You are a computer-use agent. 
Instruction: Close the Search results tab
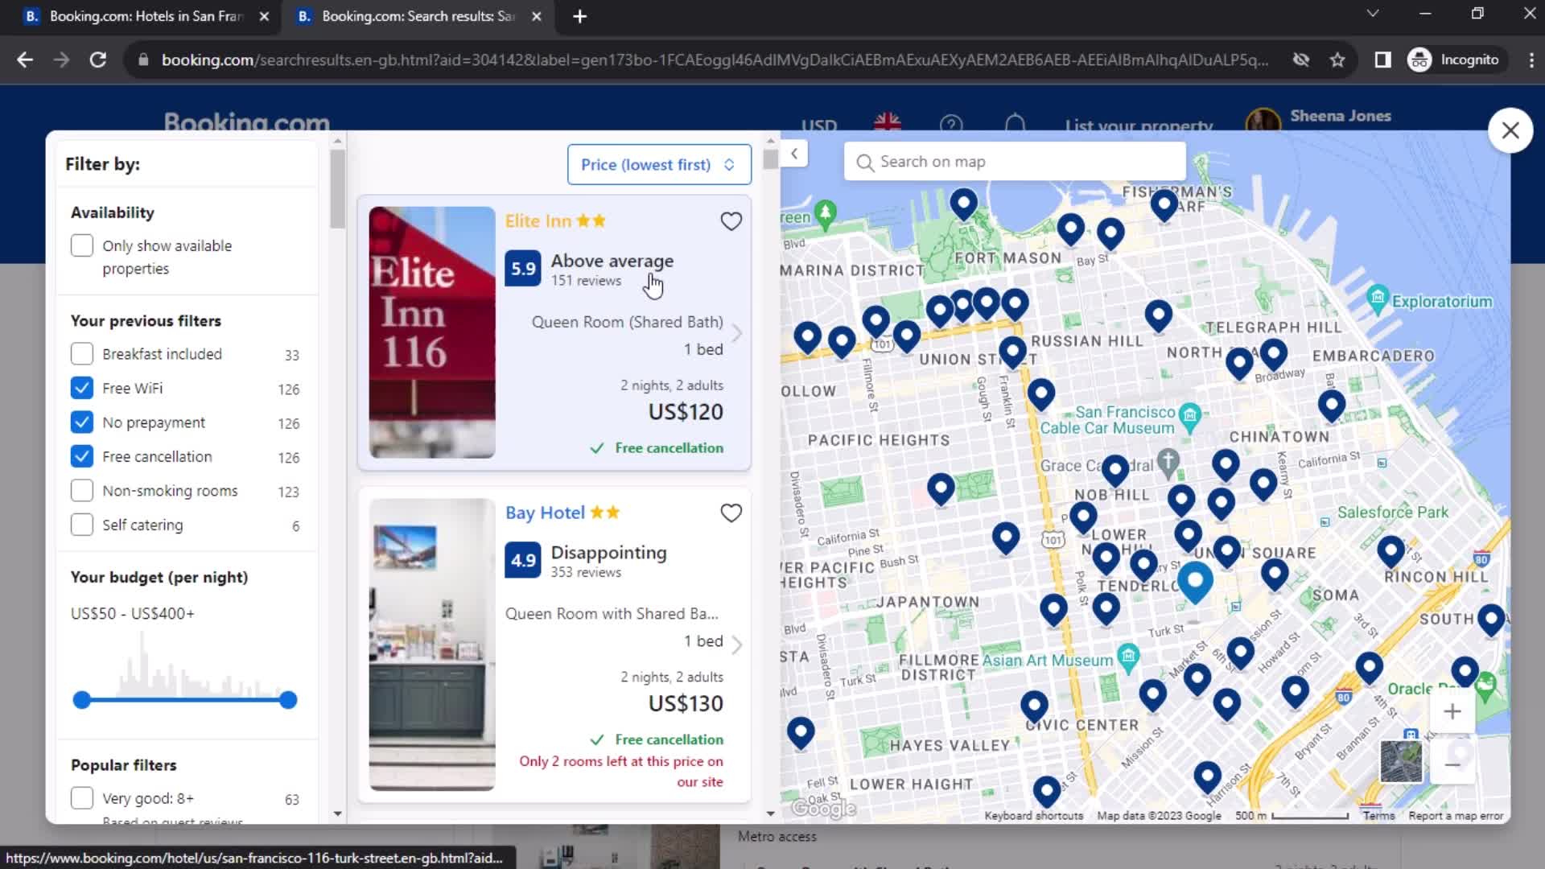point(537,16)
